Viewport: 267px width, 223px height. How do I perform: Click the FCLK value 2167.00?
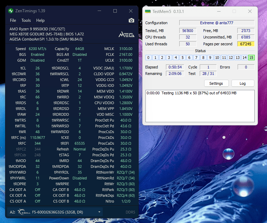click(126, 54)
